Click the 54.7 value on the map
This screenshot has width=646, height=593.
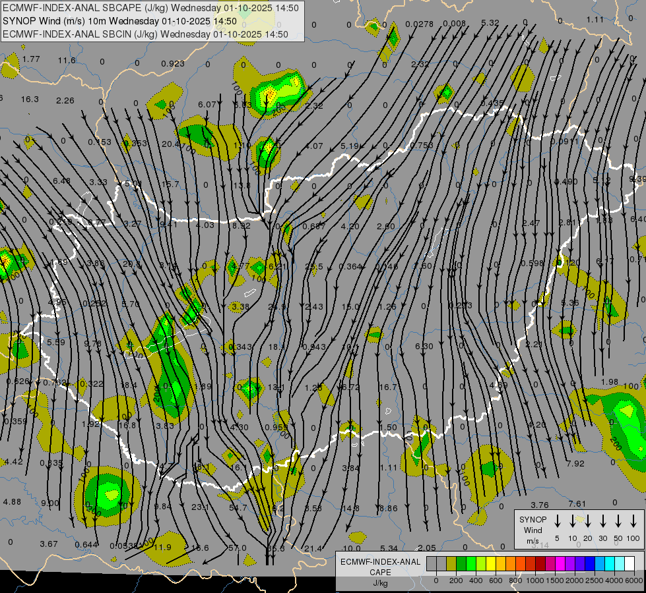pyautogui.click(x=238, y=507)
